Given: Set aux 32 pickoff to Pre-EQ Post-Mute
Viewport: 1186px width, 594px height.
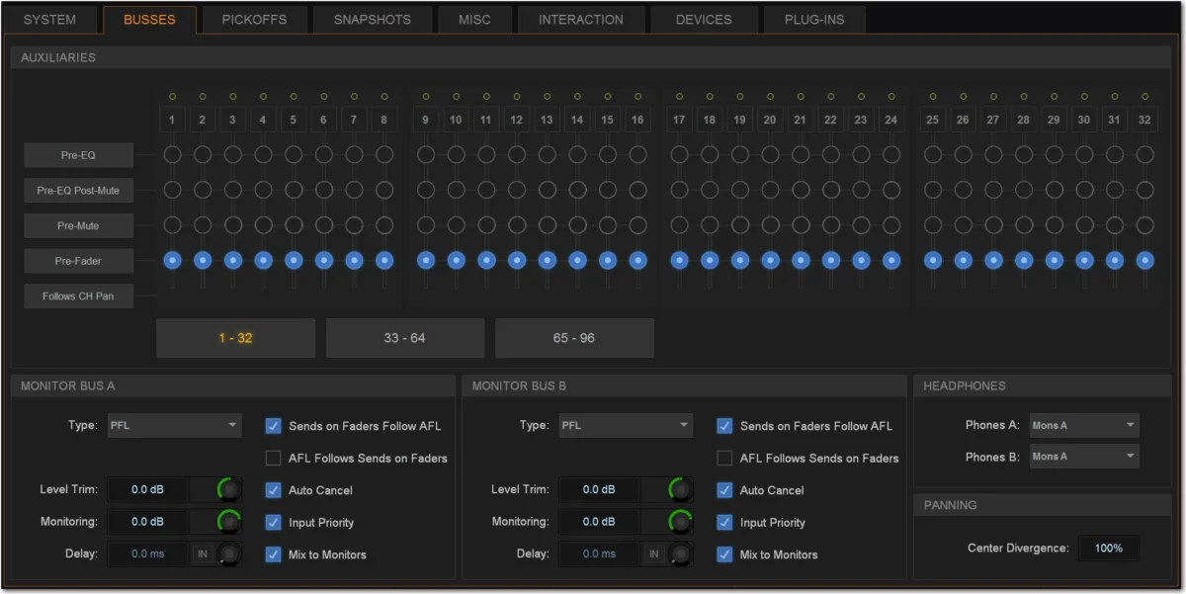Looking at the screenshot, I should [1144, 190].
